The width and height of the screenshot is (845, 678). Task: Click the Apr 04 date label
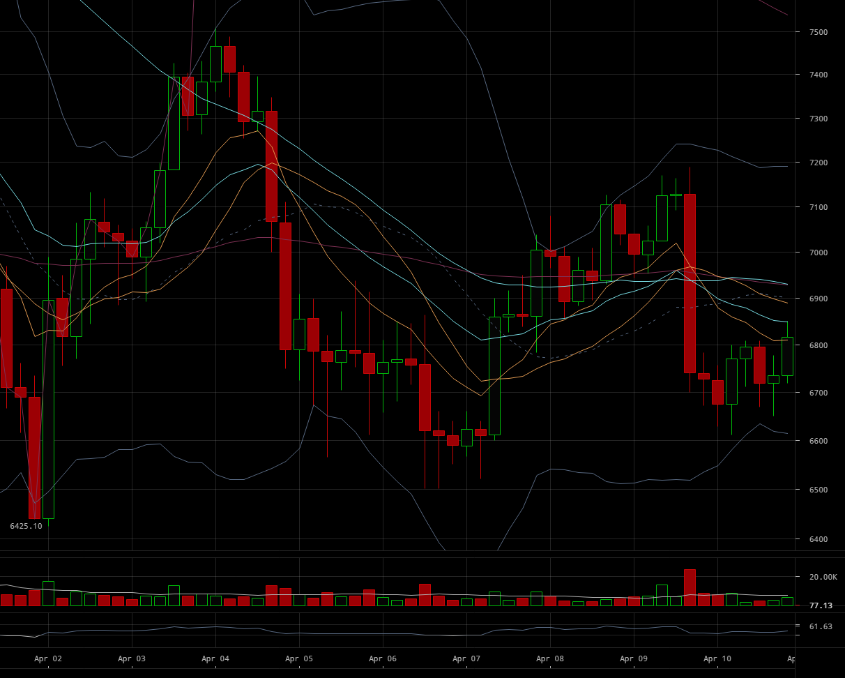point(215,659)
